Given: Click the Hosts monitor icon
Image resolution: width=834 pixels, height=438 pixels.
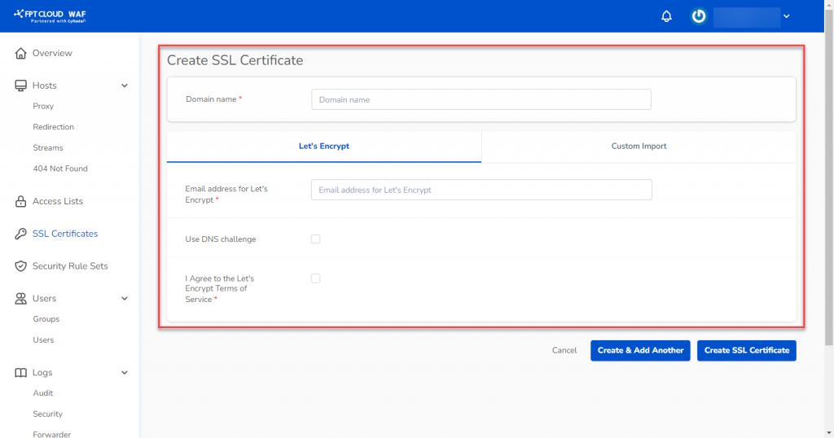Looking at the screenshot, I should pyautogui.click(x=21, y=85).
